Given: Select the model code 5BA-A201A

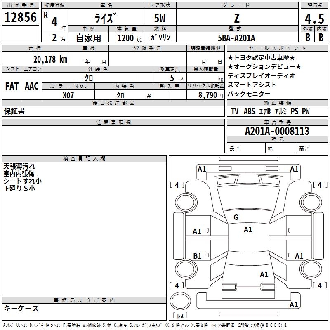Looking at the screenshot, I should click(x=236, y=38).
